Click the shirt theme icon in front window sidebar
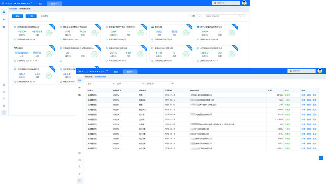Screen dimensions: 326x184 (80, 174)
